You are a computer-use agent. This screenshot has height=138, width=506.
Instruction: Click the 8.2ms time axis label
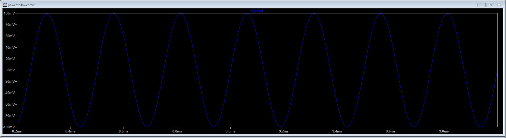click(17, 131)
